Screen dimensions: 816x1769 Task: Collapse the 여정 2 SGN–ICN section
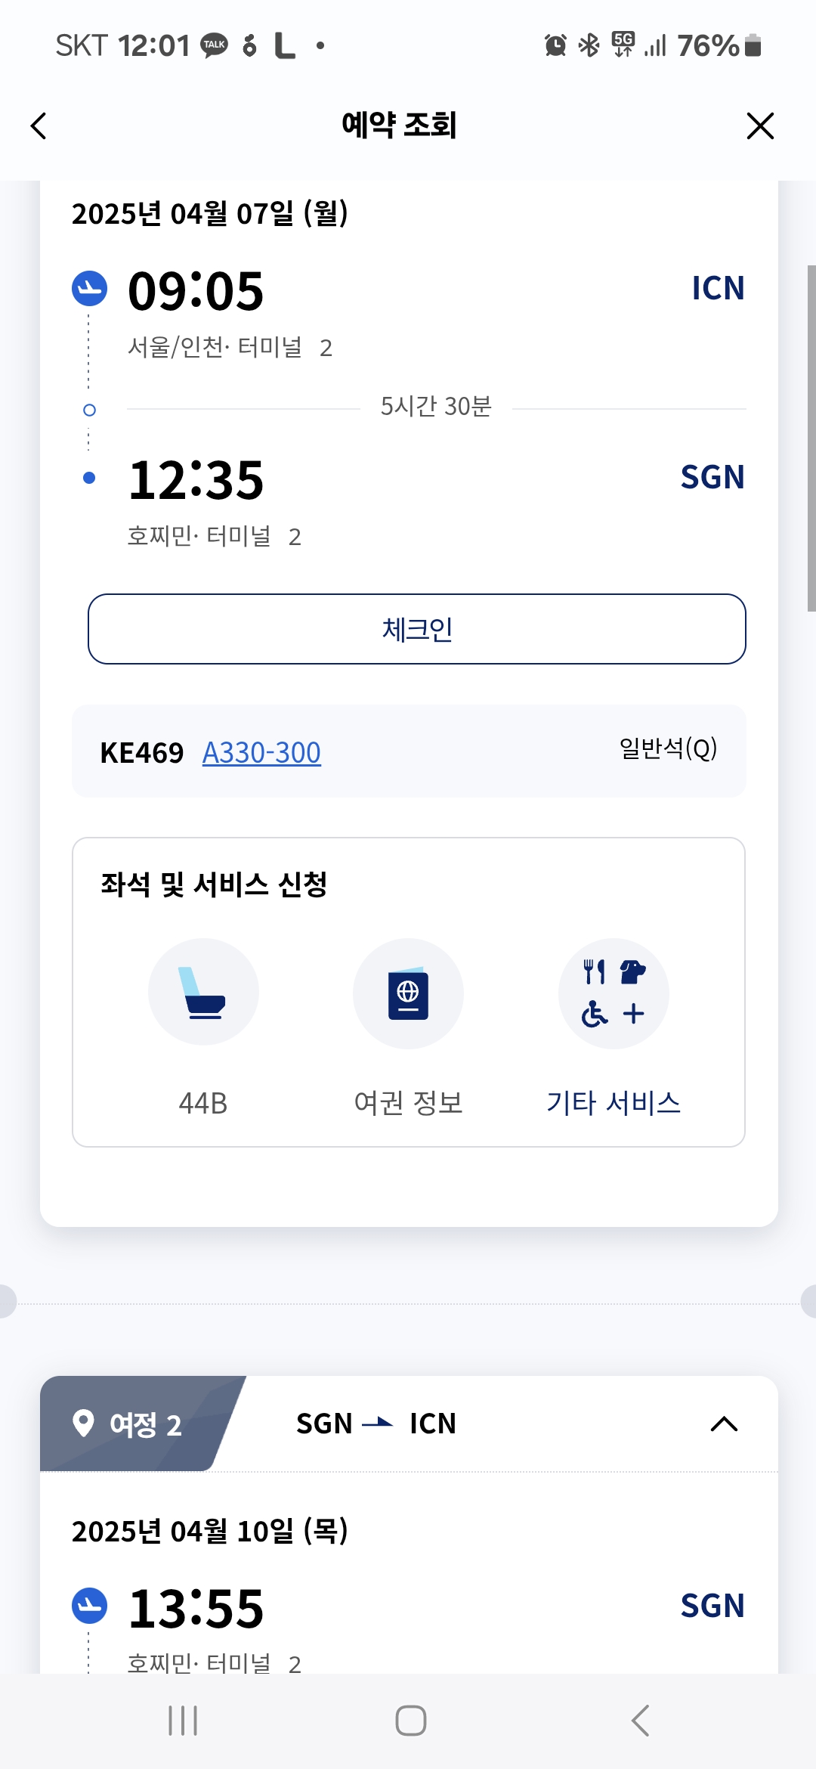(x=724, y=1424)
